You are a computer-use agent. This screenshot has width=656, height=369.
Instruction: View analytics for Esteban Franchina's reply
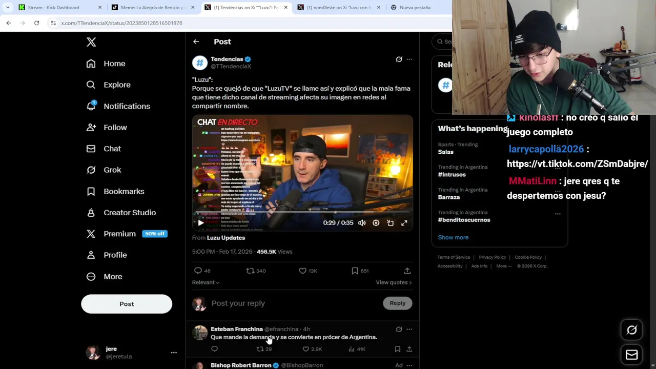pos(351,349)
